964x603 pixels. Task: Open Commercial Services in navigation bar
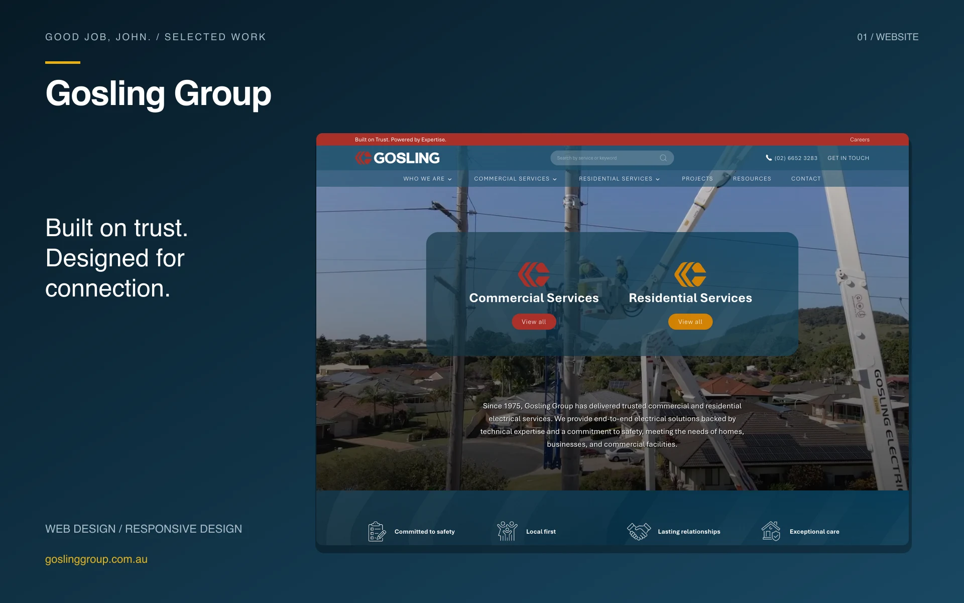tap(512, 179)
